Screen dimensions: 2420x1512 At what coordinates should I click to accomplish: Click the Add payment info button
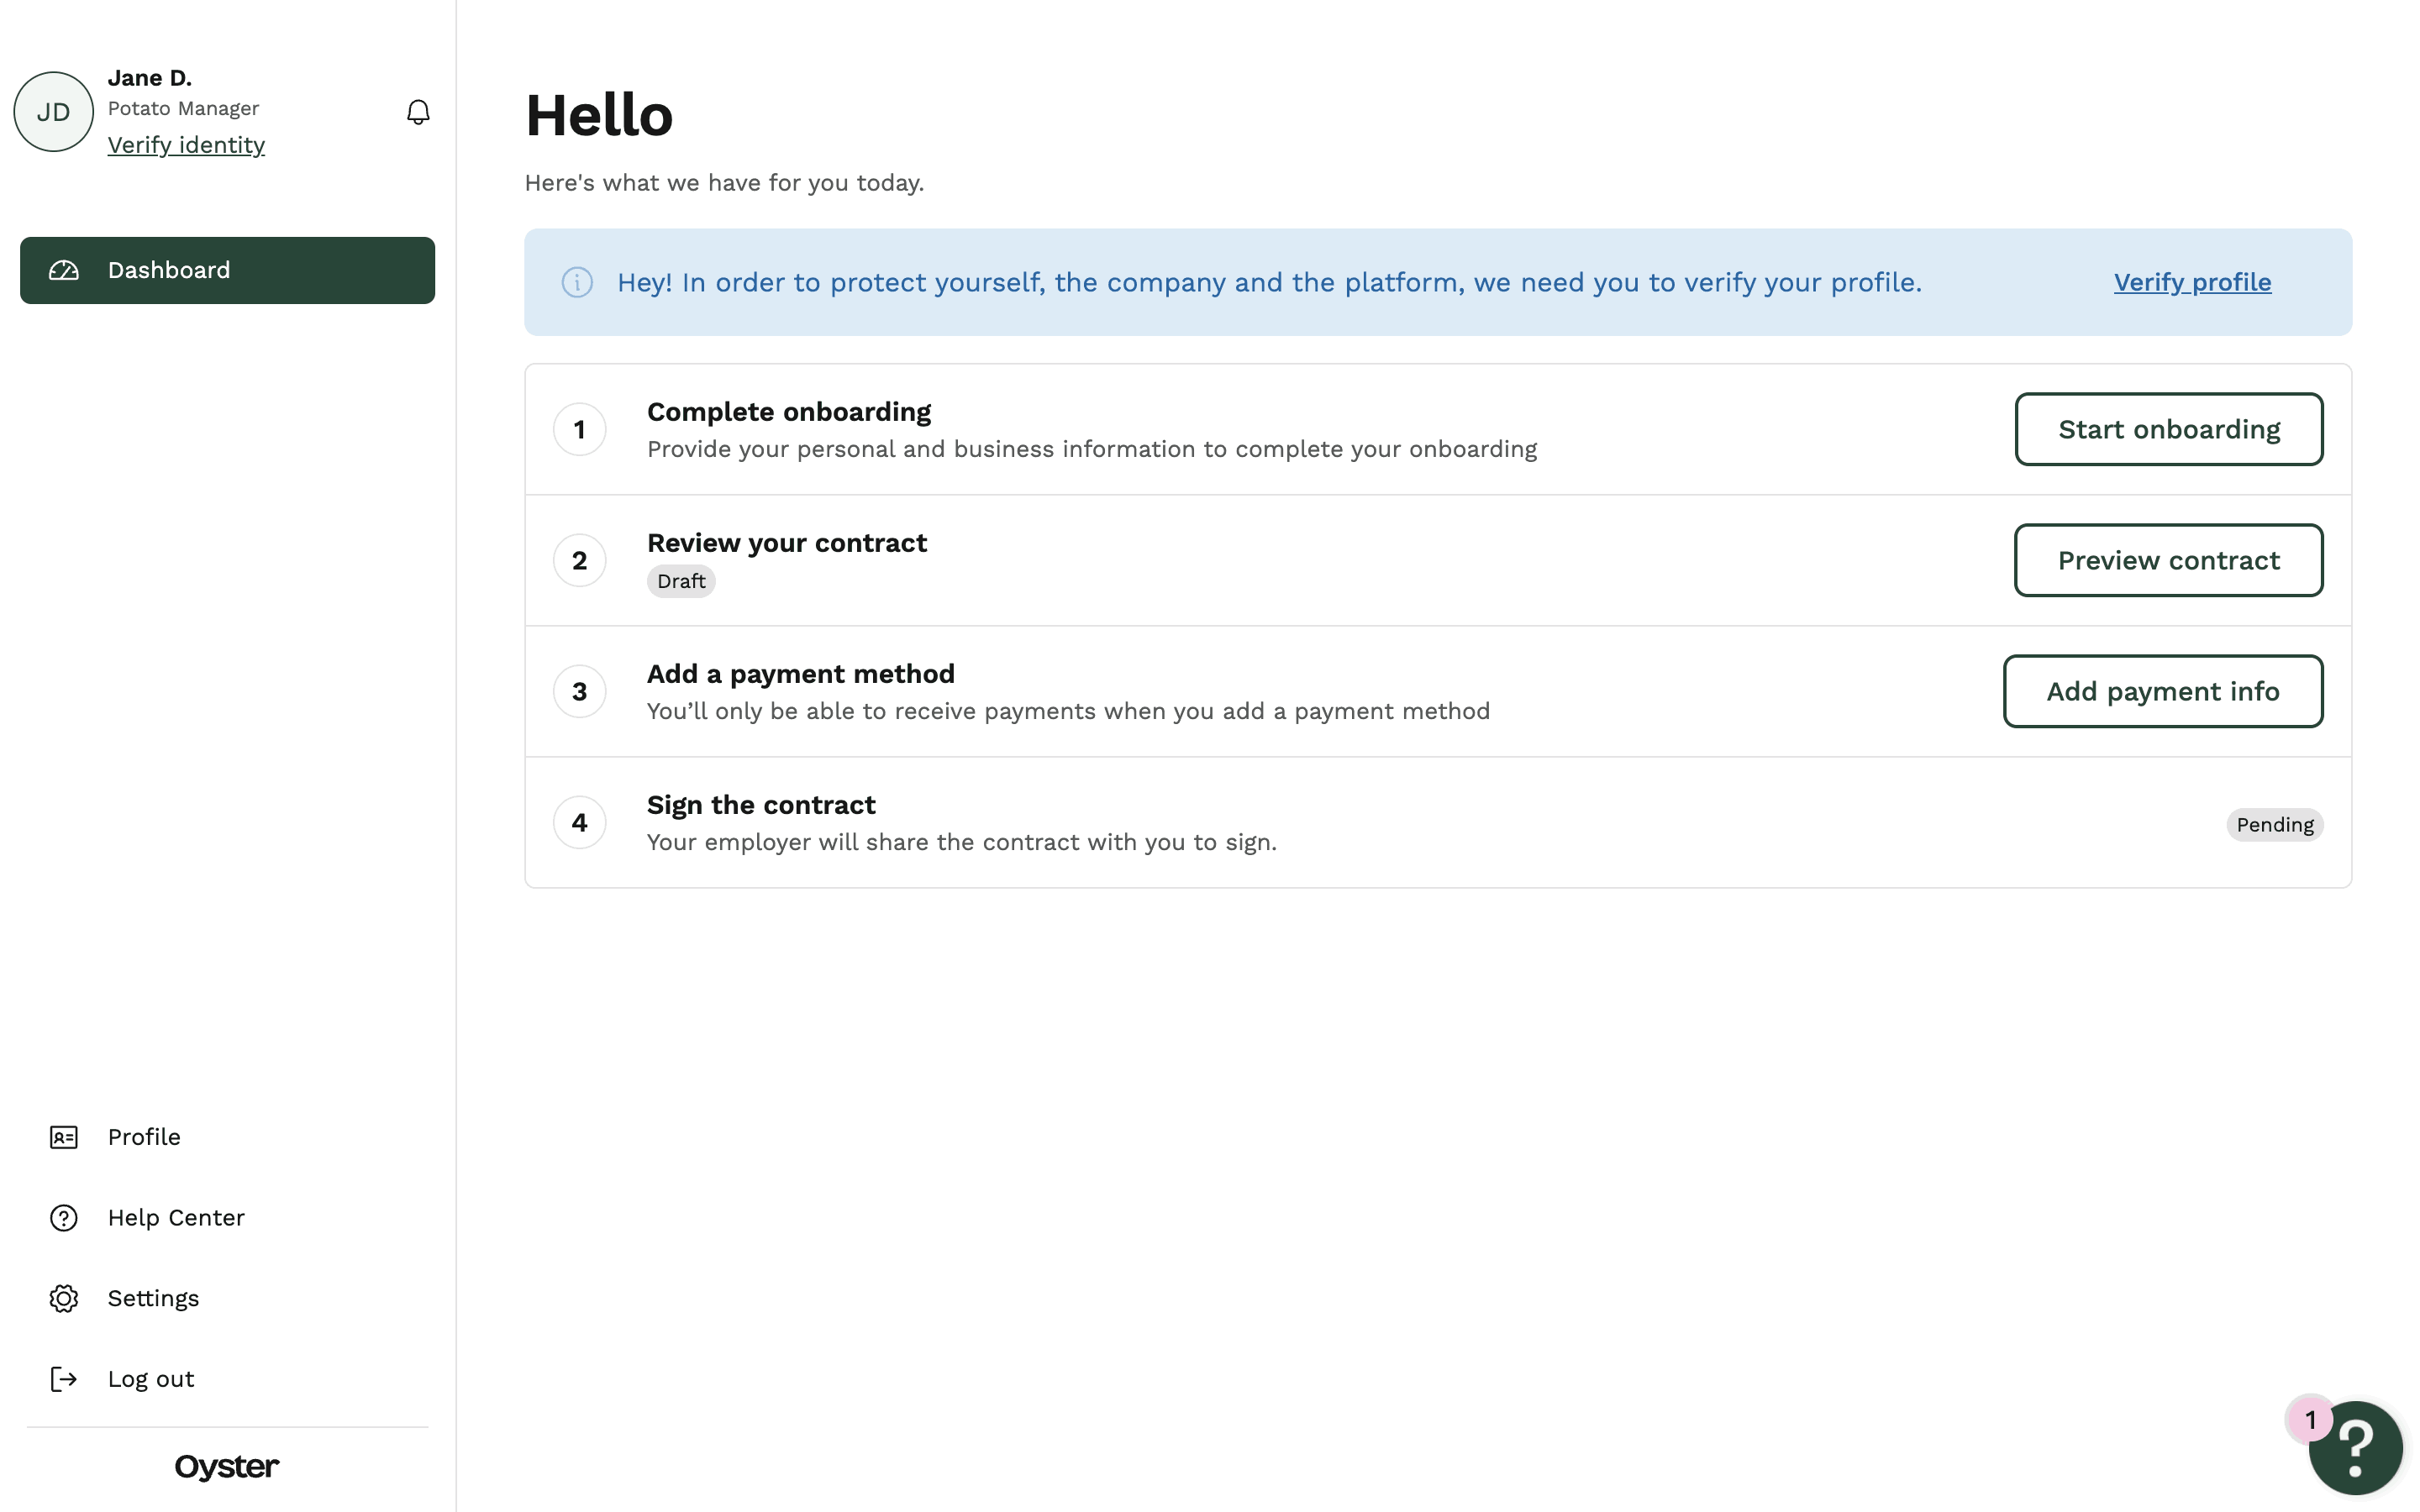tap(2162, 691)
